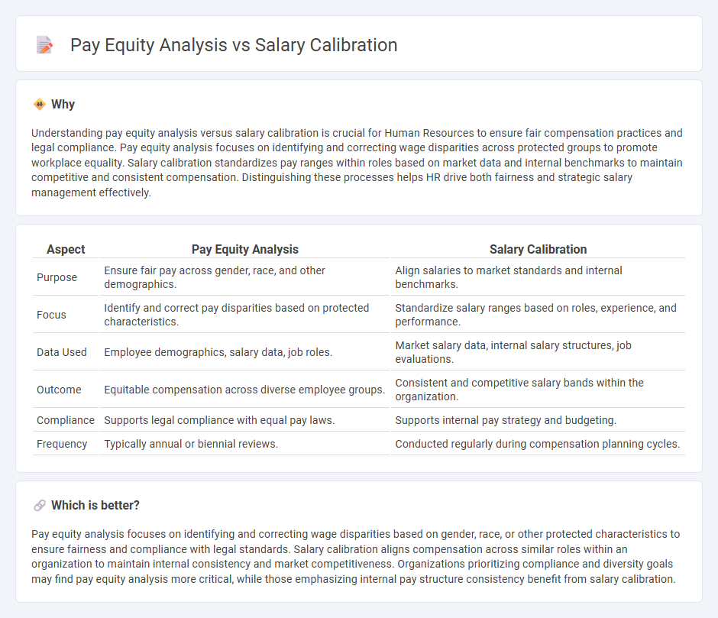Click the paragraph starting 'Pay equity analysis focuses on identifying'

(x=356, y=557)
